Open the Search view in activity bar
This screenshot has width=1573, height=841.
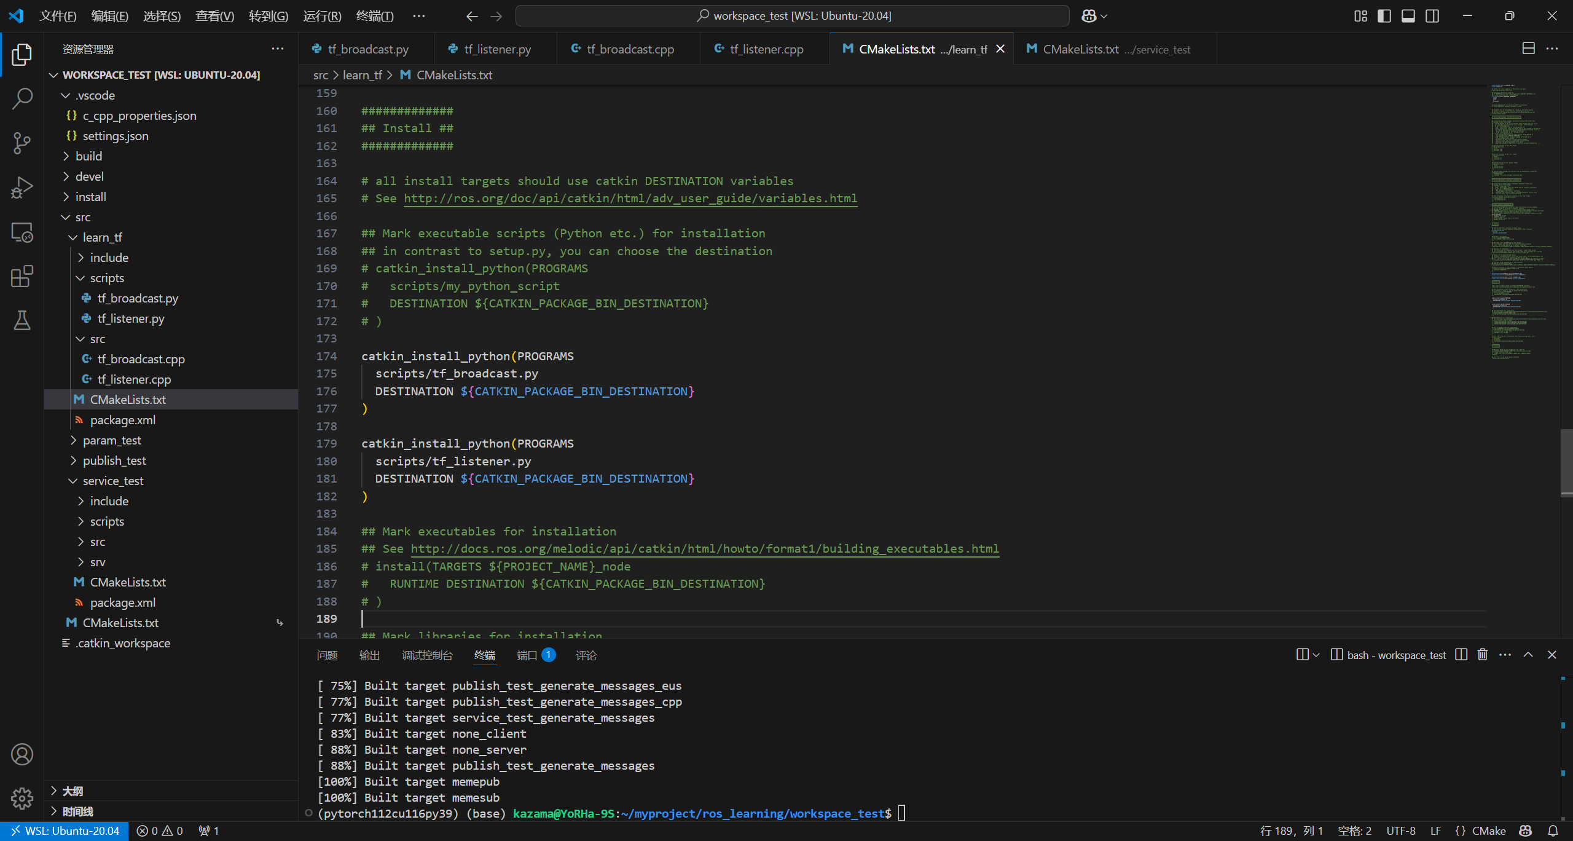(x=22, y=98)
